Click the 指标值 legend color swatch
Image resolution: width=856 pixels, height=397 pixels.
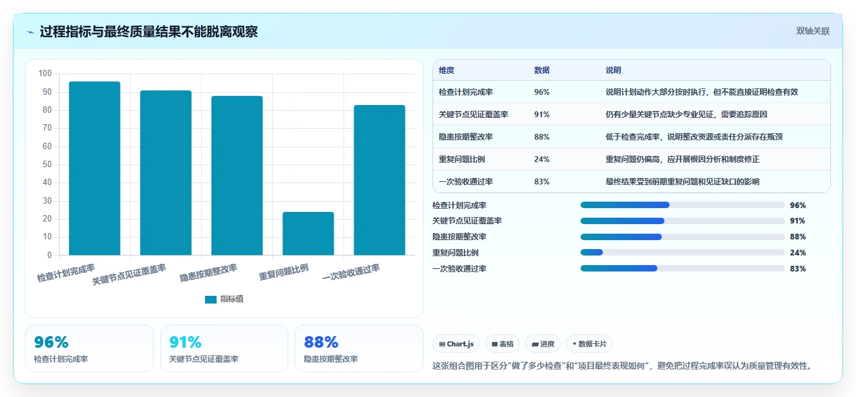tap(210, 299)
